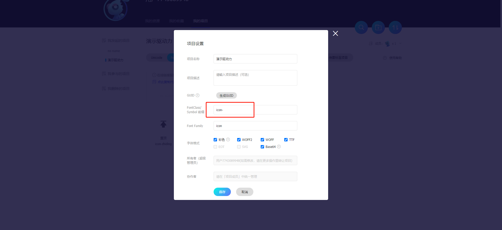Open 我的收藏 tab
Screen dimensions: 502x230
(x=176, y=21)
